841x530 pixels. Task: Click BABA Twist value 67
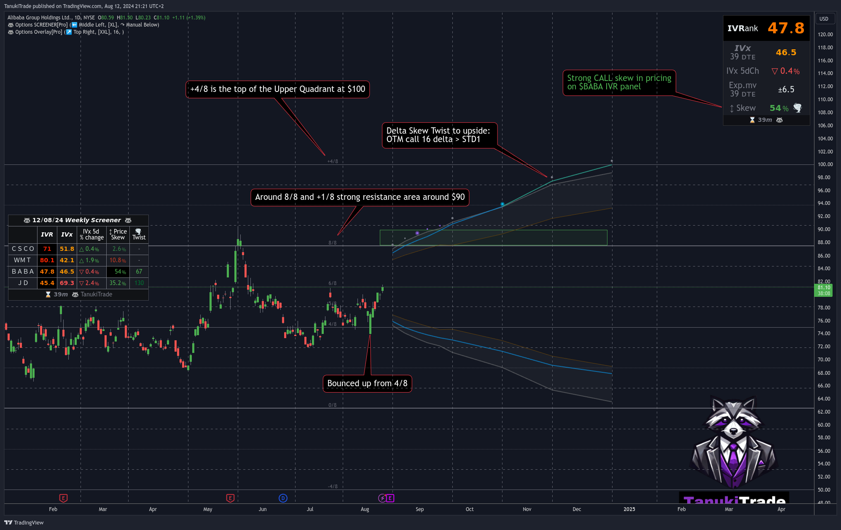click(x=139, y=272)
